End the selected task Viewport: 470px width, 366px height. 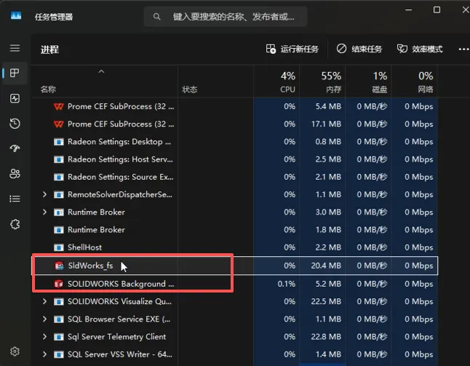[359, 49]
